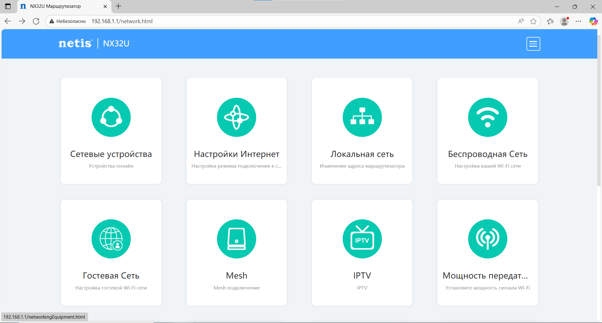The image size is (602, 323).
Task: Click the netis logo
Action: point(76,43)
